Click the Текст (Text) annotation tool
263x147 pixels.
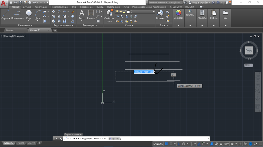[x=82, y=14]
